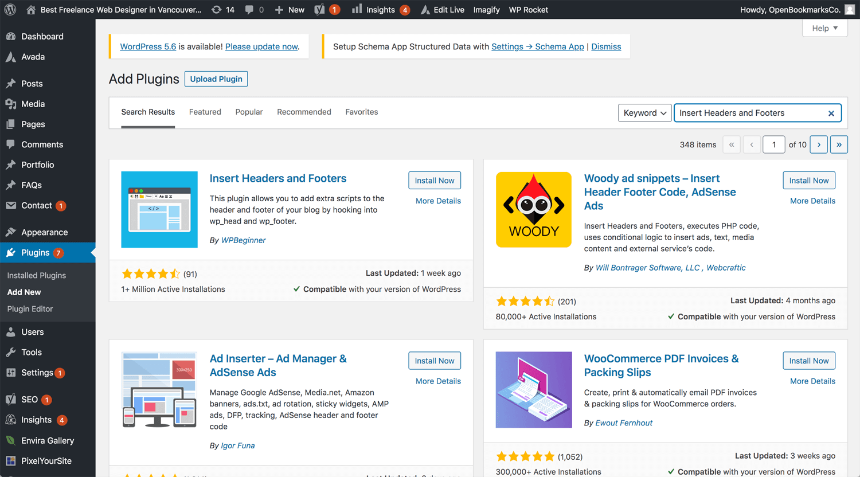The height and width of the screenshot is (477, 860).
Task: Switch to the Featured tab
Action: click(205, 112)
